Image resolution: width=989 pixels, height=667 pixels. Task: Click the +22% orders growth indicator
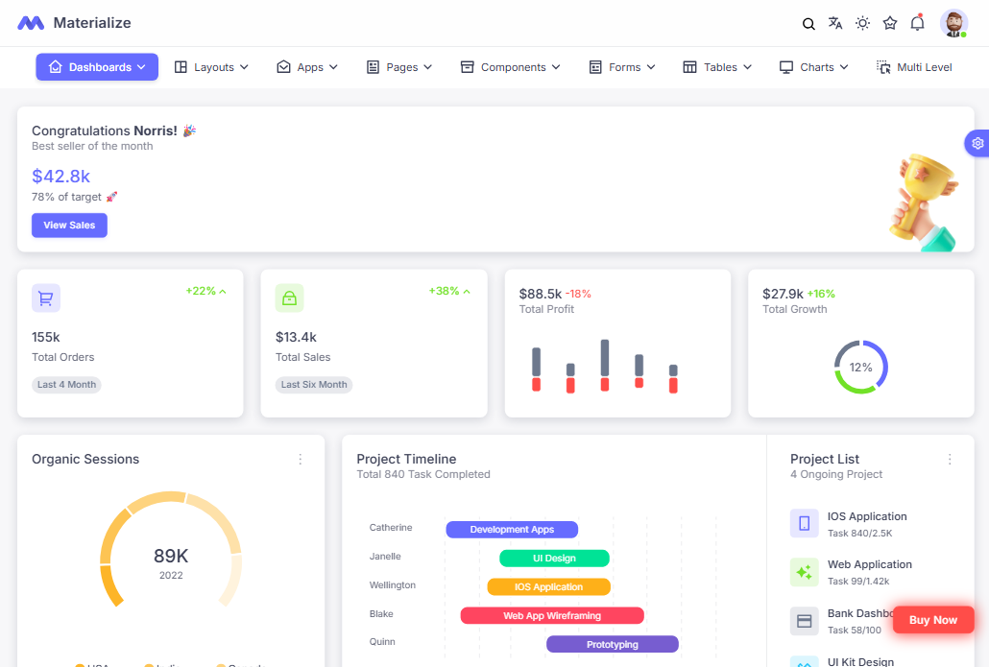tap(206, 291)
